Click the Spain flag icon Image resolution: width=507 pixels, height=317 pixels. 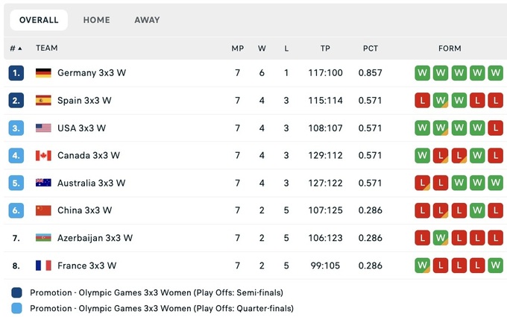click(43, 101)
